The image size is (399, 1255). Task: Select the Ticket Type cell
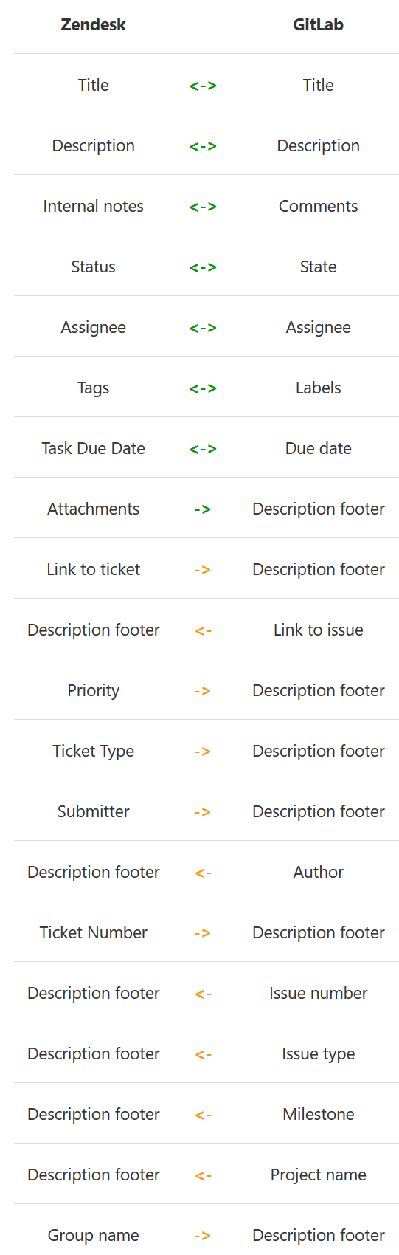click(93, 751)
